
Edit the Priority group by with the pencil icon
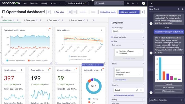click(137, 90)
